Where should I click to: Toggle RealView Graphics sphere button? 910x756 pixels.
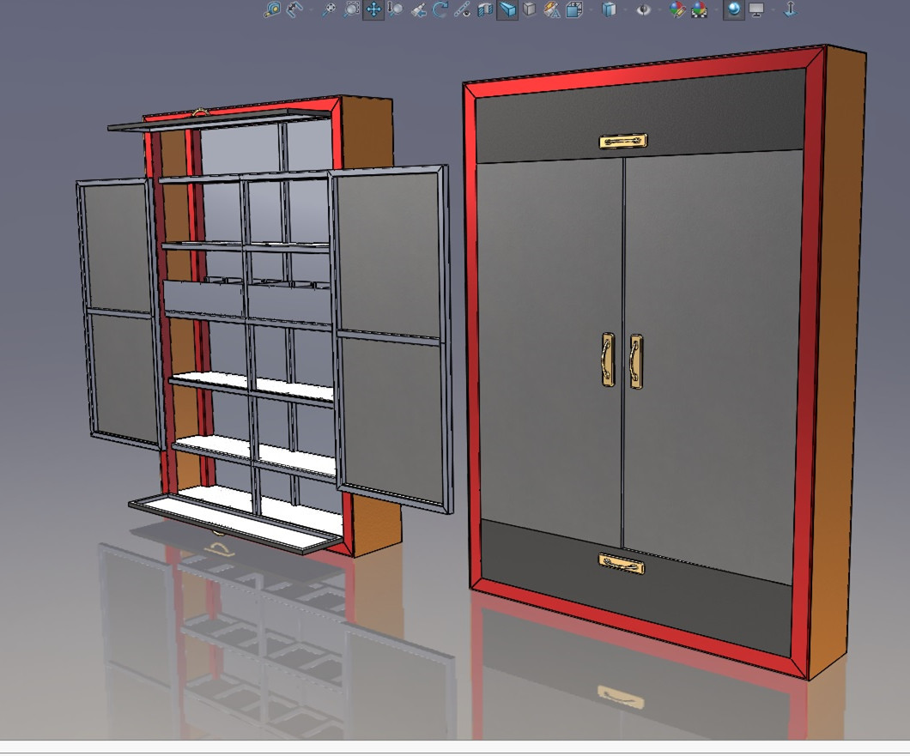pyautogui.click(x=734, y=9)
